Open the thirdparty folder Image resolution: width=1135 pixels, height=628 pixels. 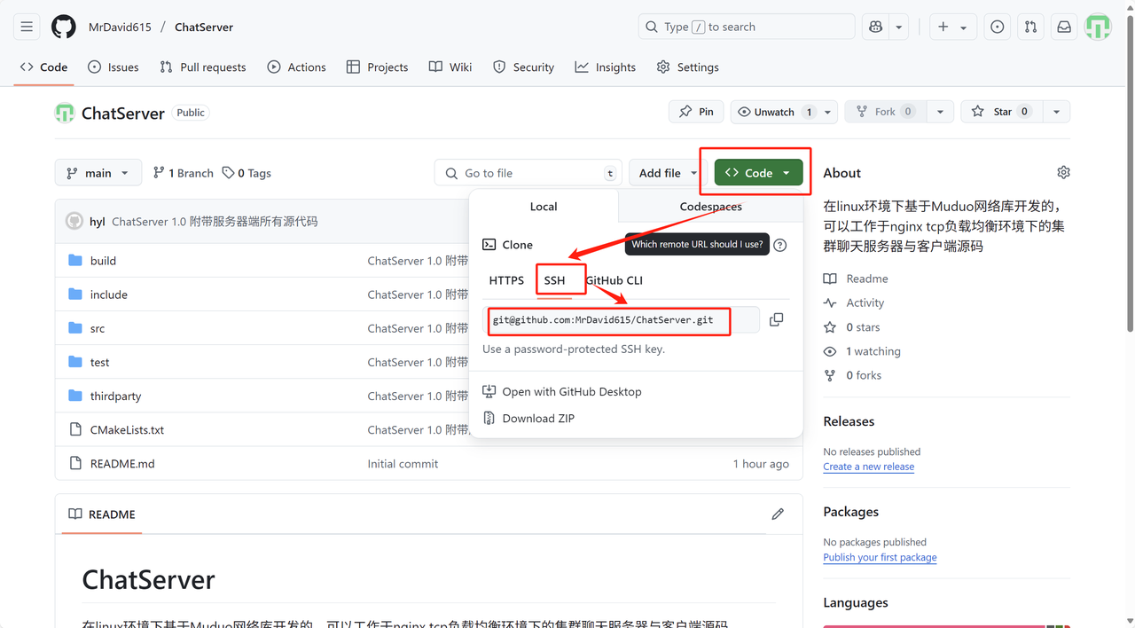click(x=115, y=396)
